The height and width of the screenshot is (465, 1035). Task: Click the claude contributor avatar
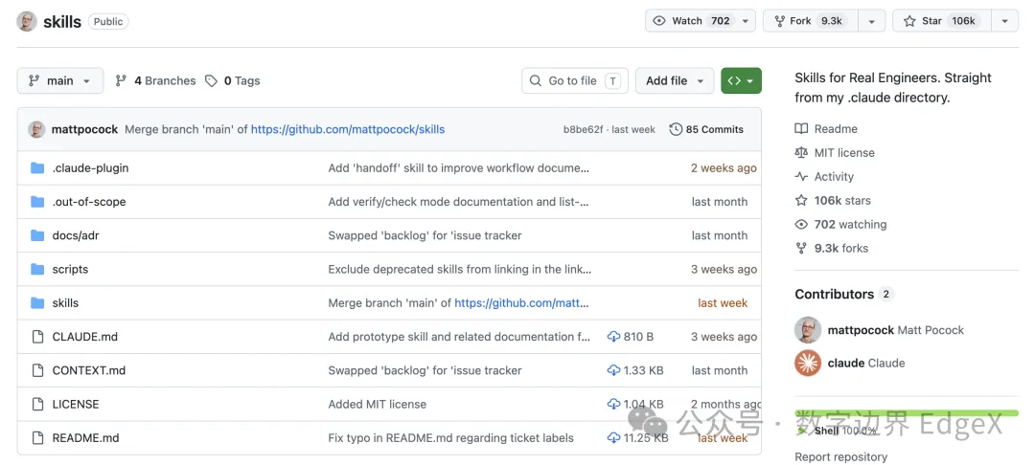[808, 363]
